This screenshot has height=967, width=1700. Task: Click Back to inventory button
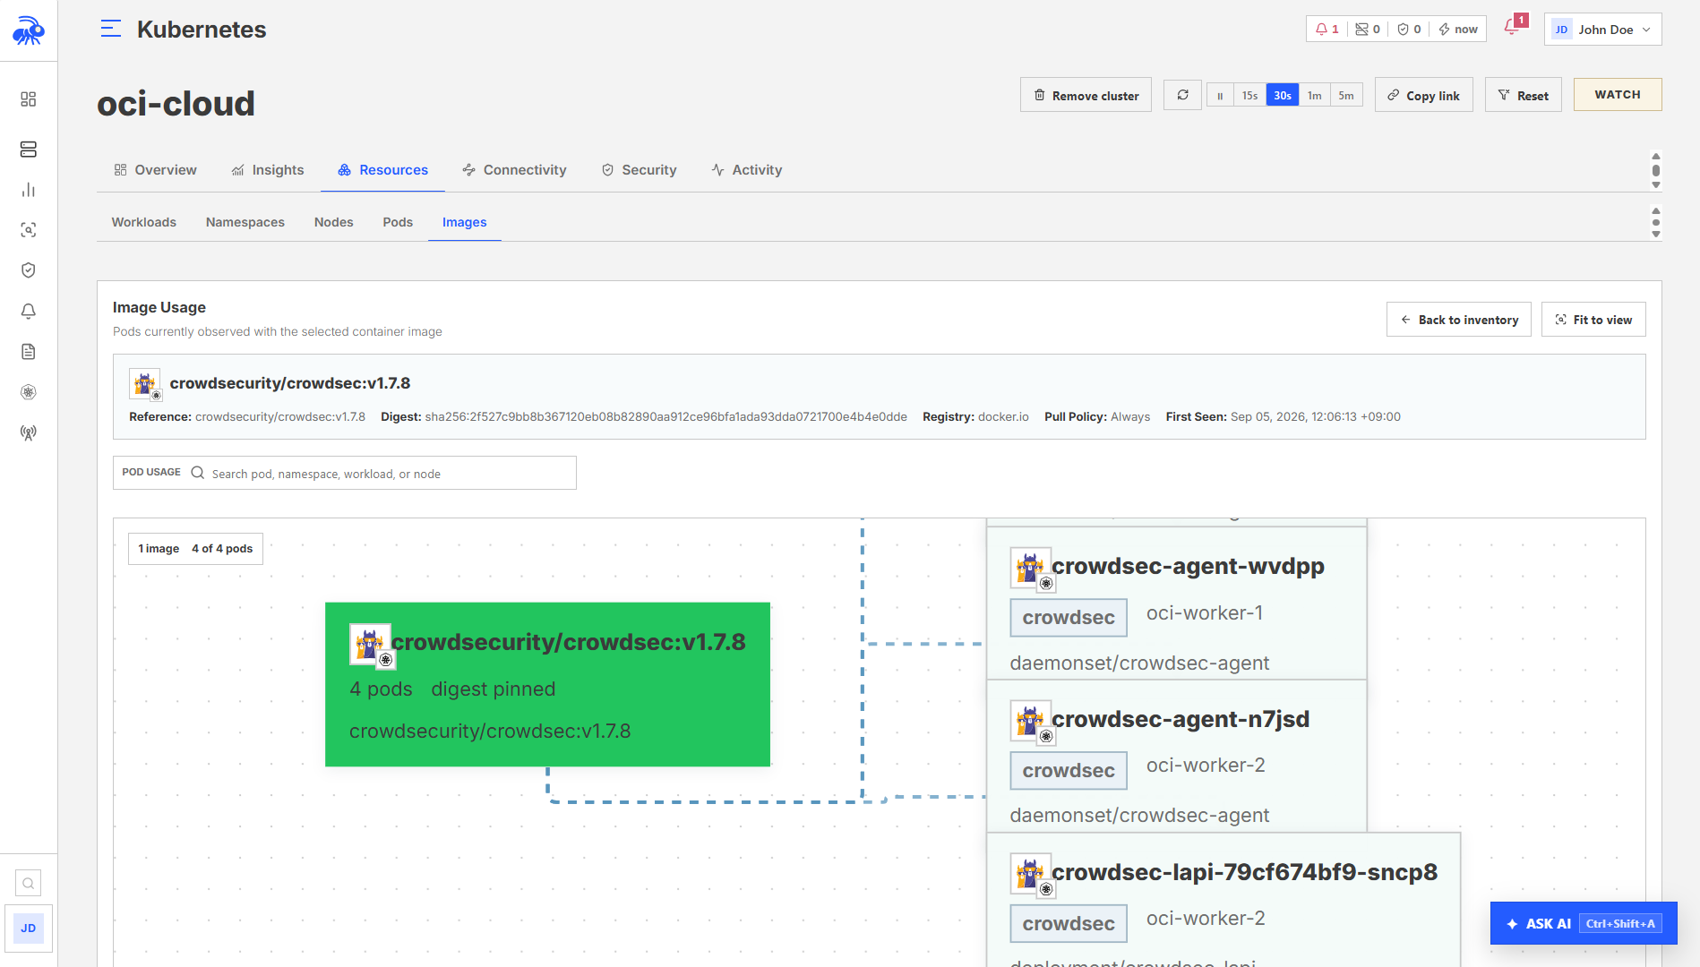click(1458, 320)
